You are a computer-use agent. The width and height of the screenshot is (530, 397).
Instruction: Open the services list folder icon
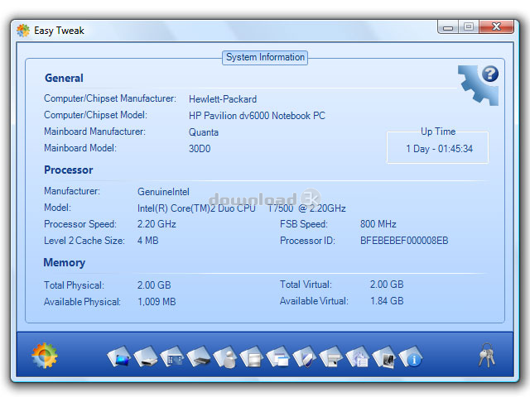(x=358, y=357)
